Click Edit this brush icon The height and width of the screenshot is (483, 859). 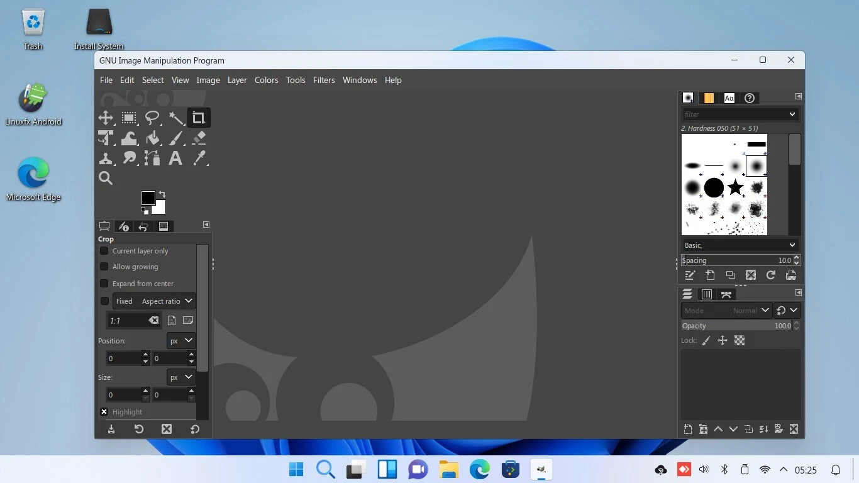pyautogui.click(x=690, y=275)
